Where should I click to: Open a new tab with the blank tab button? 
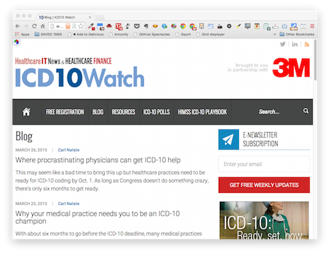click(x=100, y=17)
